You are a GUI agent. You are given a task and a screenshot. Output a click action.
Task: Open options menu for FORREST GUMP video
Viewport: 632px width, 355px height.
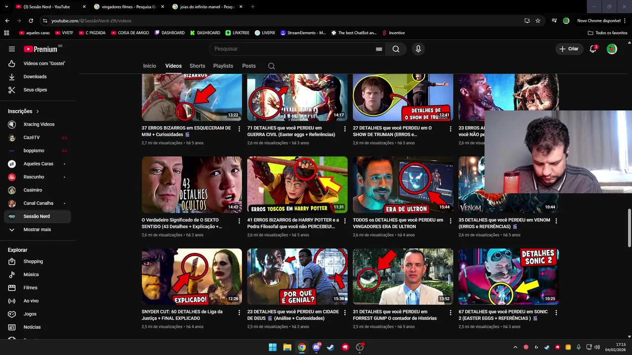[450, 313]
